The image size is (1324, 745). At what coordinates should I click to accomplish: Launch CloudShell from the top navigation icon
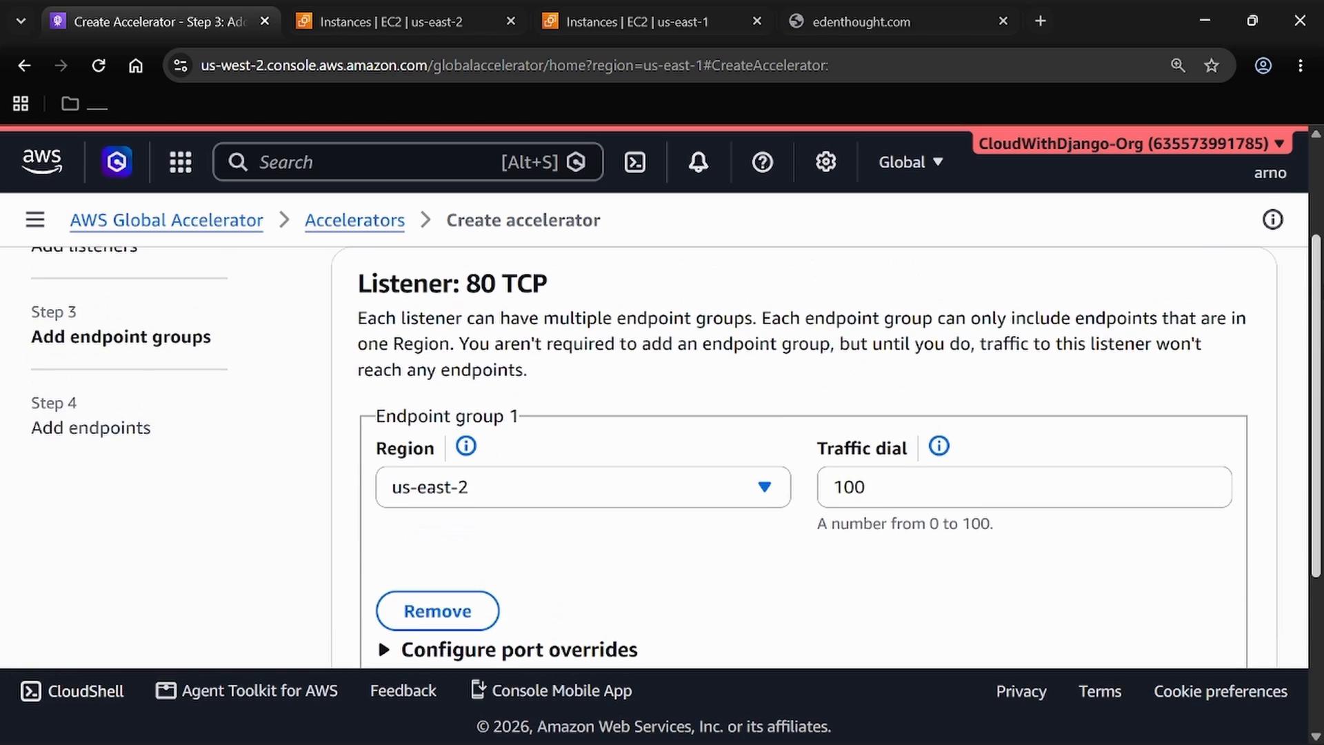click(x=634, y=162)
